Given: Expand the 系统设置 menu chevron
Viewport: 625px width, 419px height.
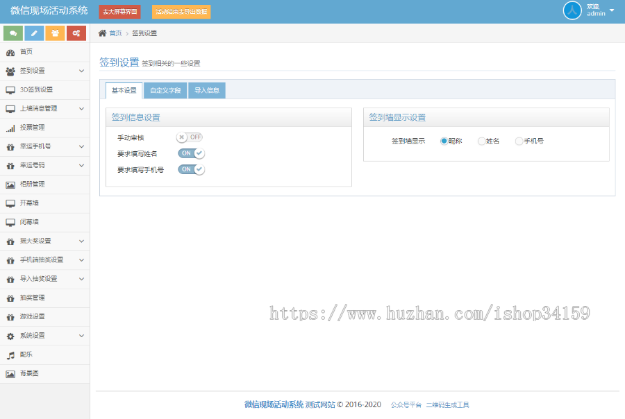Looking at the screenshot, I should (x=81, y=336).
